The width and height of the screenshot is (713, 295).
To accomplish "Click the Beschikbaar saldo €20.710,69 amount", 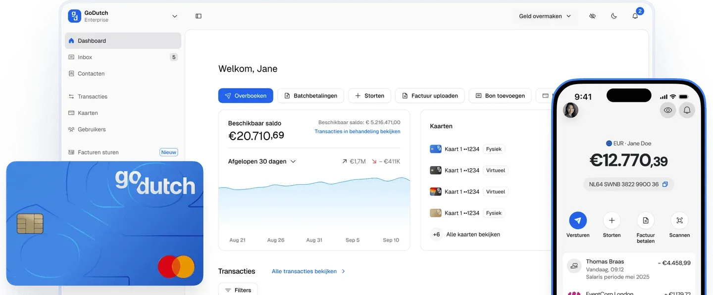I will [x=256, y=135].
